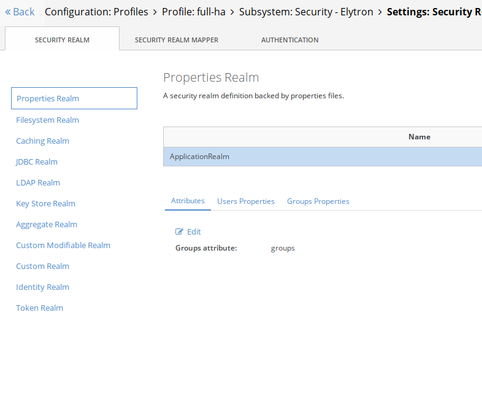Select the Security Realm tab
The width and height of the screenshot is (482, 401).
click(62, 40)
